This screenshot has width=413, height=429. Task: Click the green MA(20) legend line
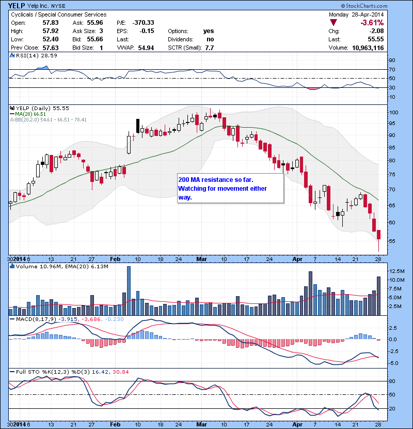click(12, 114)
